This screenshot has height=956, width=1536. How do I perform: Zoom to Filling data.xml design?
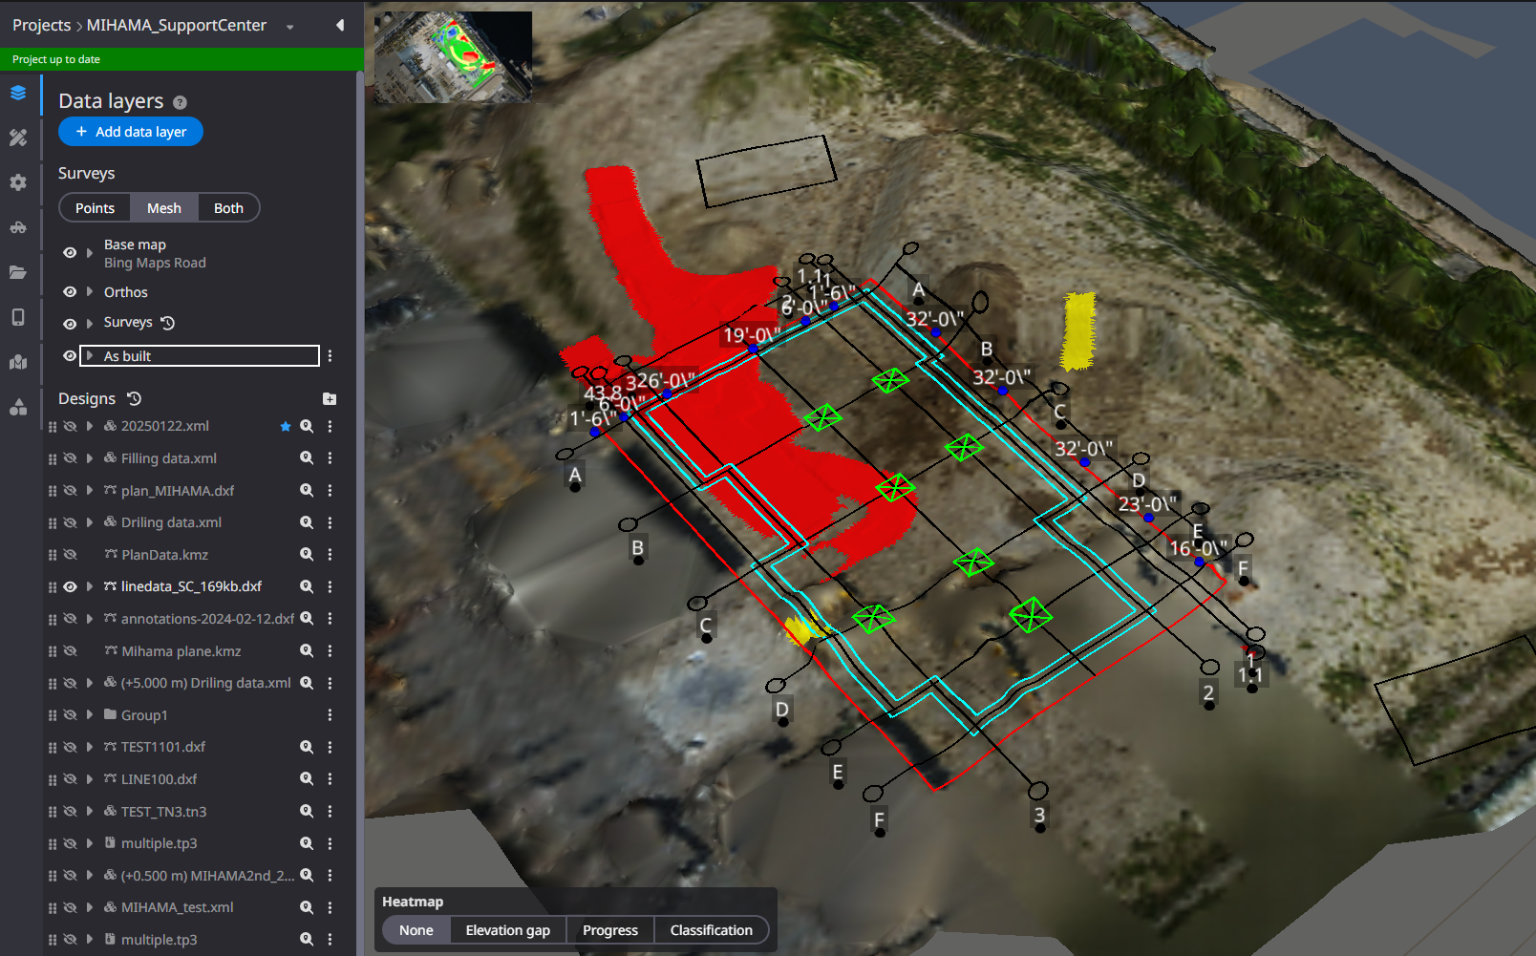click(307, 458)
